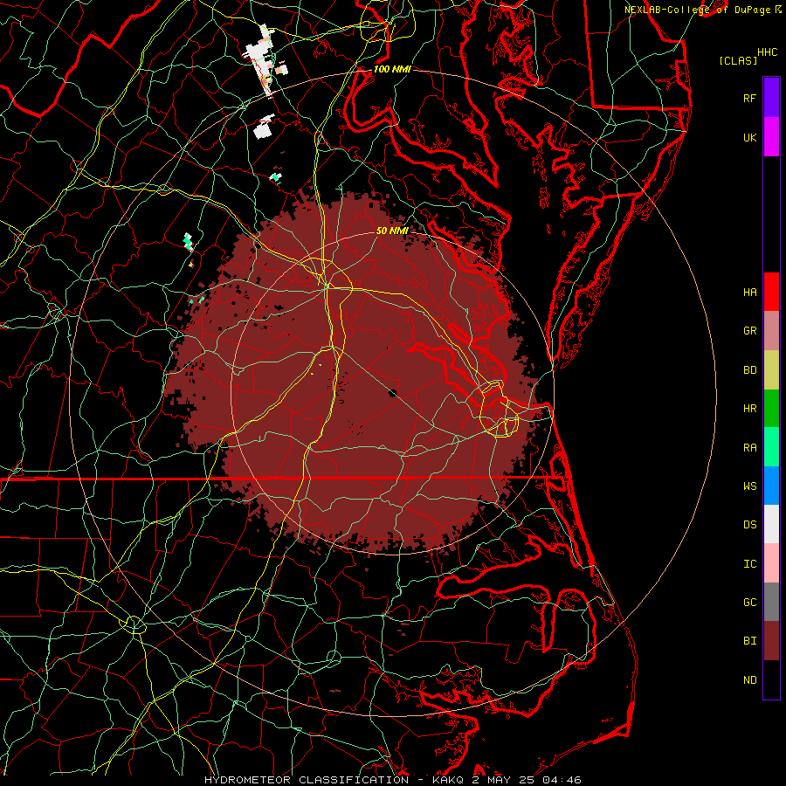The width and height of the screenshot is (786, 786).
Task: Click the IC pink legend swatch
Action: coord(771,563)
